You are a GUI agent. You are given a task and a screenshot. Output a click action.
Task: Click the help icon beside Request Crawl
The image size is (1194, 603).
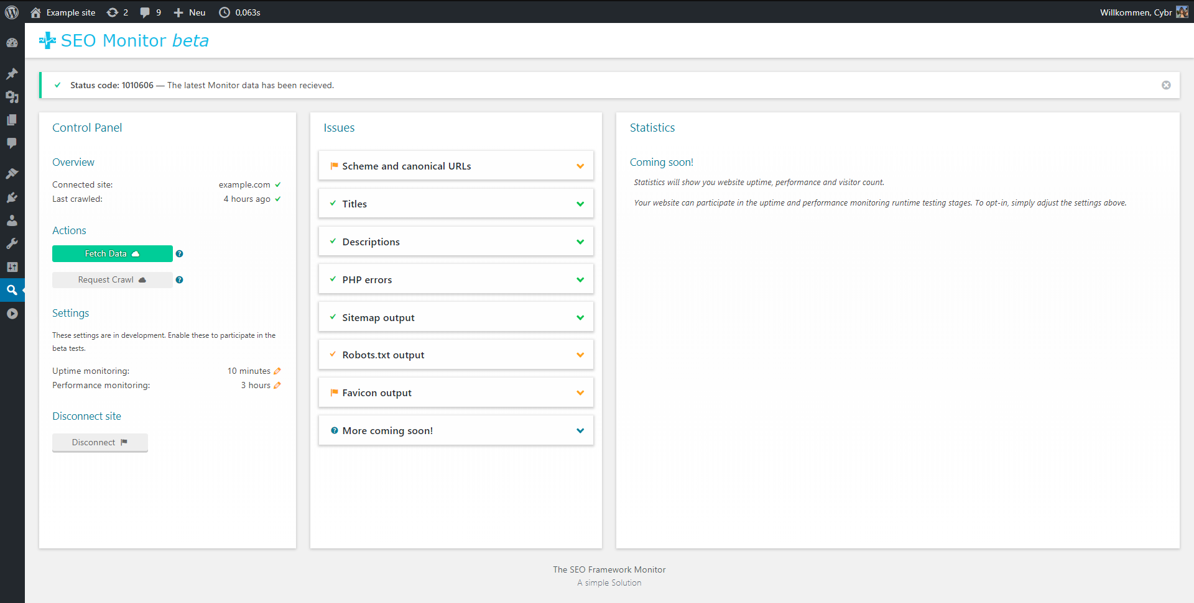pos(179,280)
